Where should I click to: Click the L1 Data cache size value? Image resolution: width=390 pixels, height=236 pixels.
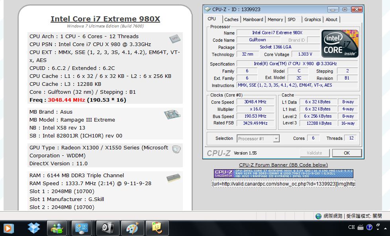tap(318, 102)
